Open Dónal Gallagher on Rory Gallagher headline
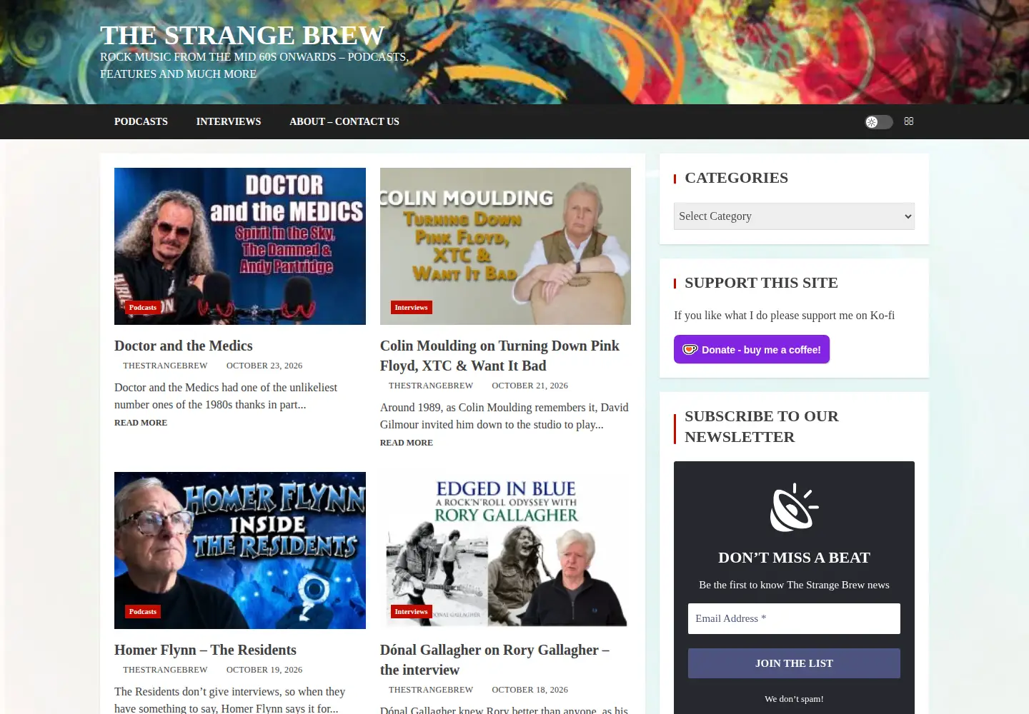This screenshot has height=714, width=1029. pyautogui.click(x=494, y=660)
